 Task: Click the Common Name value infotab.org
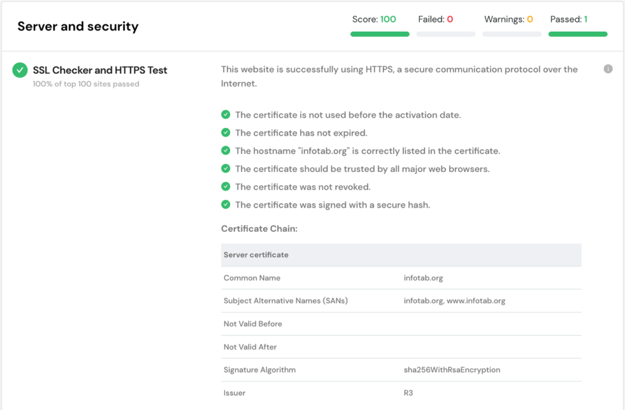(424, 278)
